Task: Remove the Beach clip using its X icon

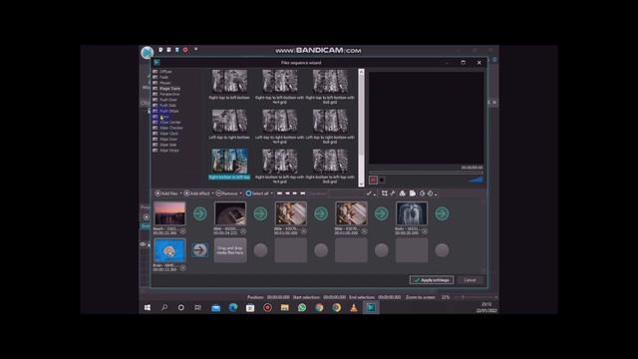Action: (182, 231)
